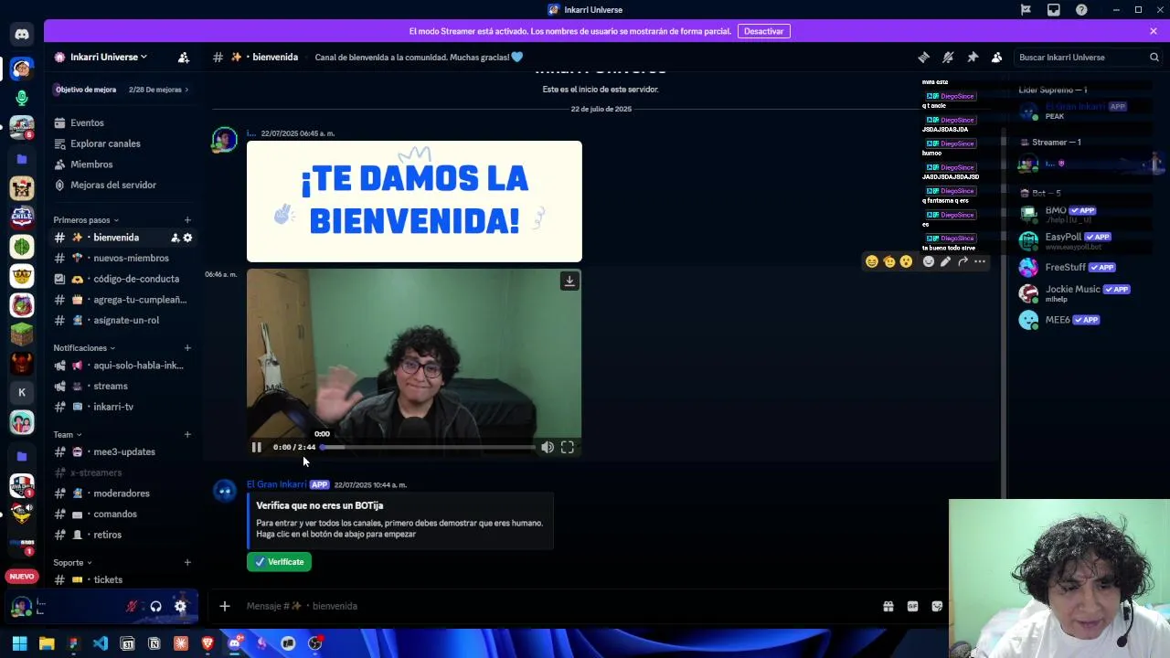Toggle headphones deafen in user panel
Image resolution: width=1170 pixels, height=658 pixels.
tap(156, 606)
